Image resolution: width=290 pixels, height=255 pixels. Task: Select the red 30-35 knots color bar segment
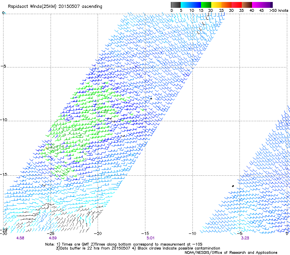(x=237, y=5)
